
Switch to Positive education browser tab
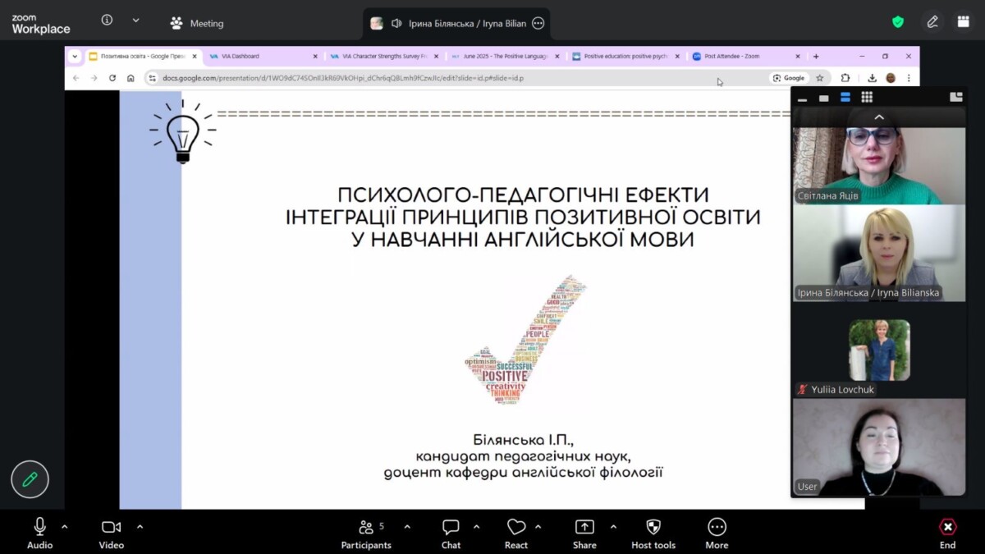pos(624,57)
